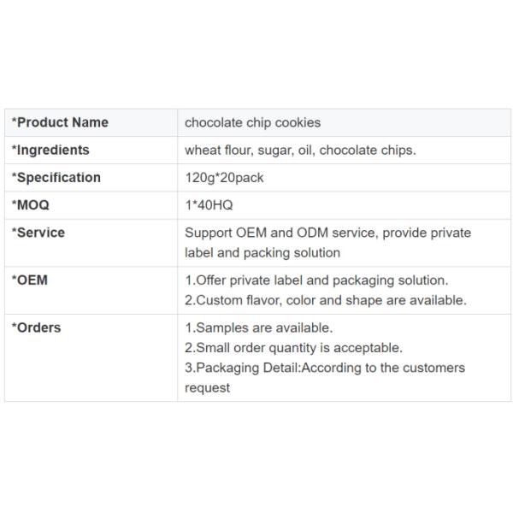Select the '2.Custom flavor, color and shape' line
This screenshot has width=513, height=513.
(326, 300)
